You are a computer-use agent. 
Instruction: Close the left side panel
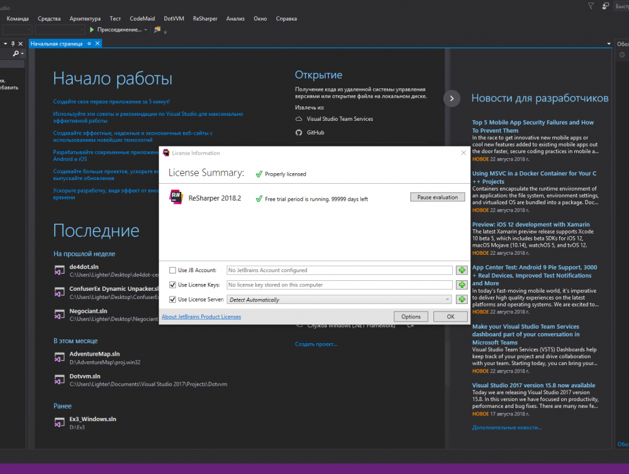click(x=21, y=44)
